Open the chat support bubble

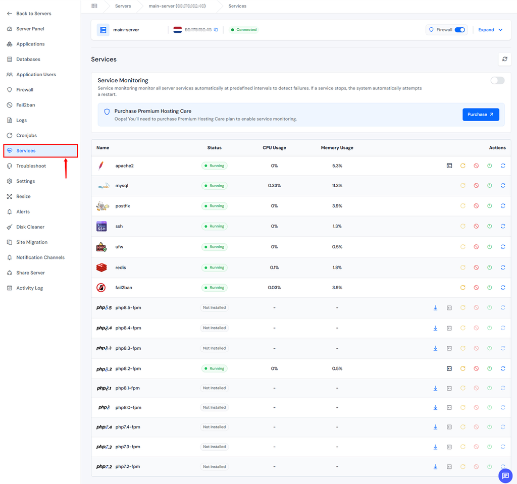coord(505,475)
